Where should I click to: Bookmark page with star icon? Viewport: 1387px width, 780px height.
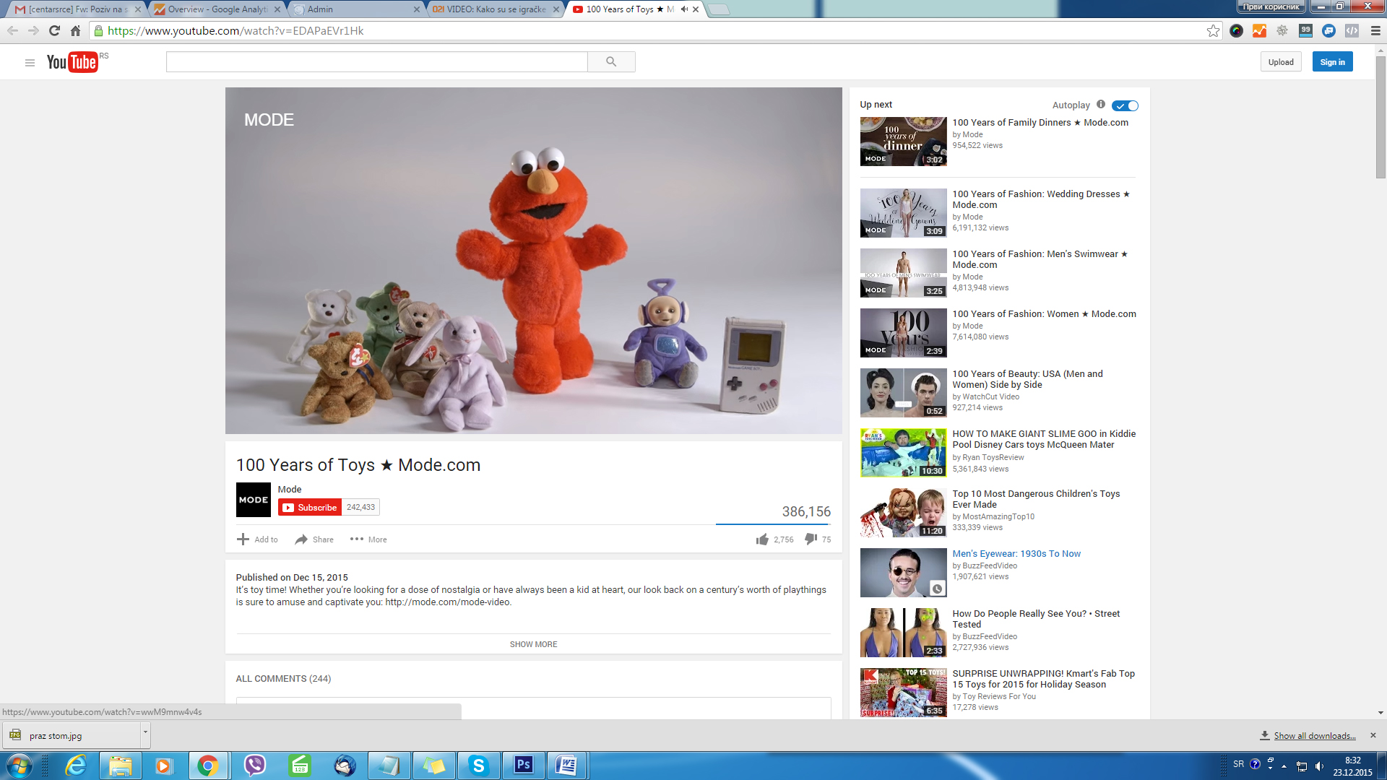[1213, 30]
